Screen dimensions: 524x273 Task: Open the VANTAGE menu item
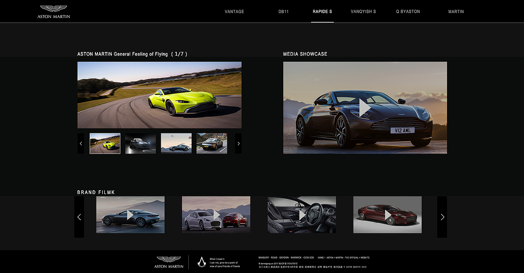click(234, 11)
